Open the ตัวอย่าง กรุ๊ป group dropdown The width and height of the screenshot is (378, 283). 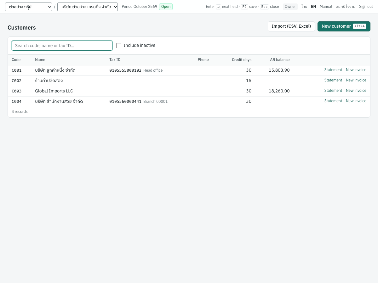pos(28,7)
